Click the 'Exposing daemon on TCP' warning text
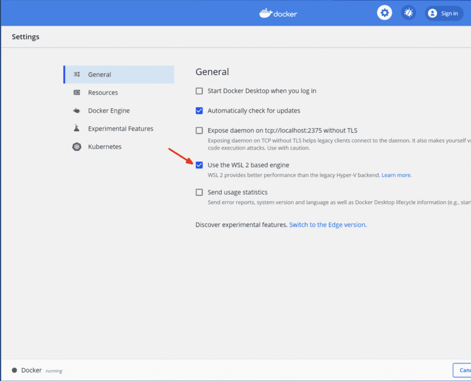The image size is (471, 381). point(339,144)
